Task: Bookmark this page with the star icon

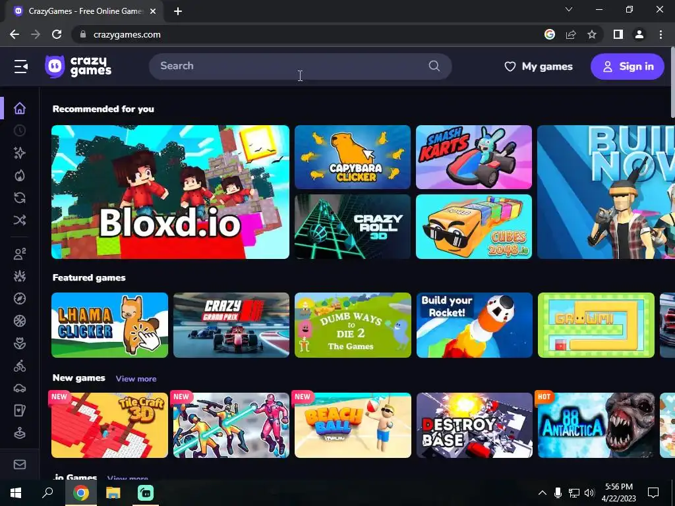Action: coord(592,34)
